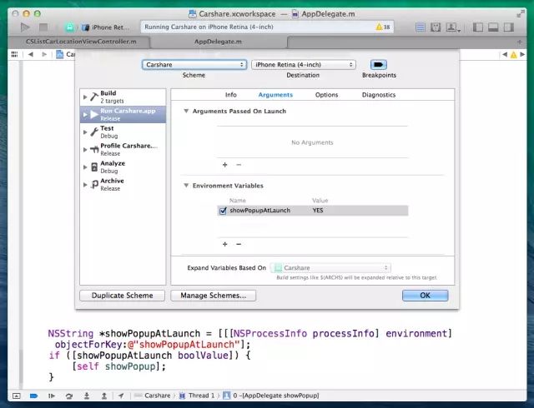Click the toolbar scheme selector iPhone Ret...
Image resolution: width=534 pixels, height=408 pixels.
[106, 27]
